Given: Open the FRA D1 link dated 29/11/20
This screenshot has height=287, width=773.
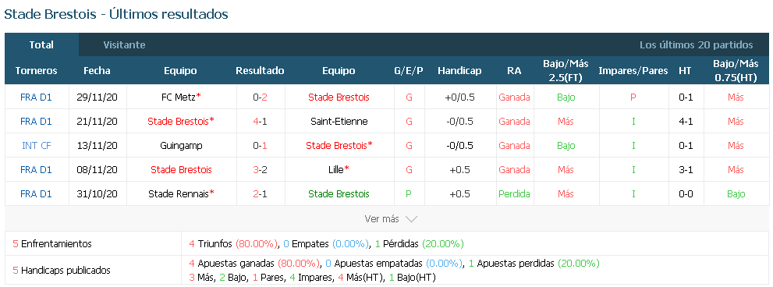Looking at the screenshot, I should tap(36, 97).
